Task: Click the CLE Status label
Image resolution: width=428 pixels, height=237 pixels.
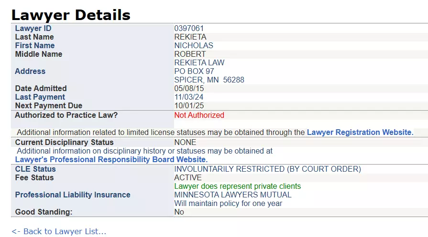Action: [35, 169]
